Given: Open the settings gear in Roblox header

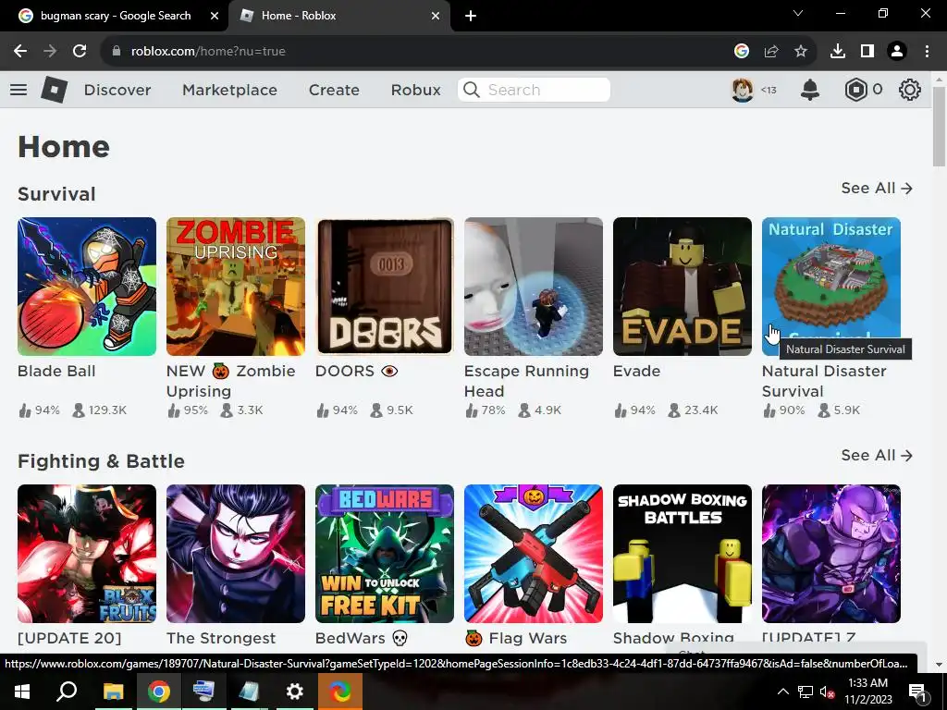Looking at the screenshot, I should click(910, 90).
